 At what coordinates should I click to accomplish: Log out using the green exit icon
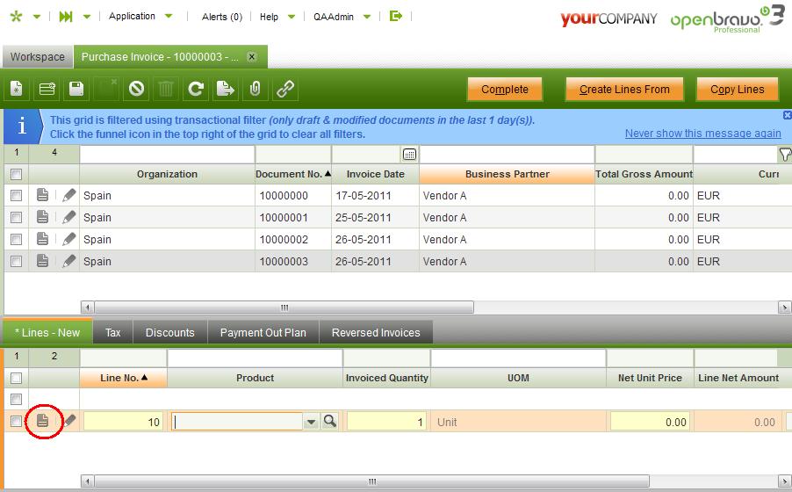(396, 16)
